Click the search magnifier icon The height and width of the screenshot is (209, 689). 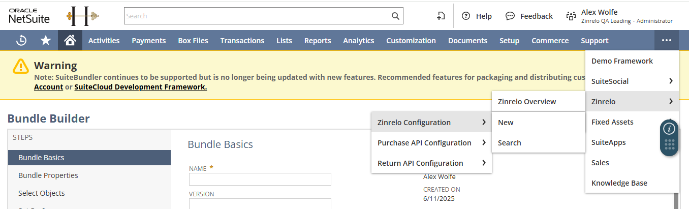point(395,16)
